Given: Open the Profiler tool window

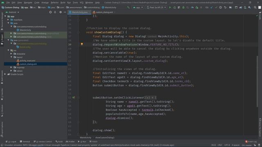Looking at the screenshot, I should pyautogui.click(x=70, y=142).
